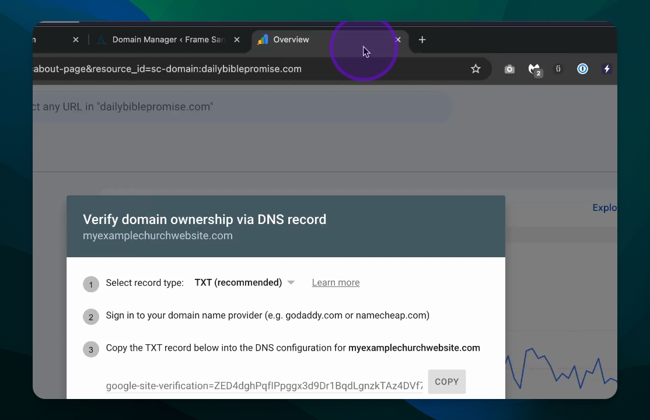Click the Overview tab favicon
Viewport: 650px width, 420px height.
(x=263, y=40)
